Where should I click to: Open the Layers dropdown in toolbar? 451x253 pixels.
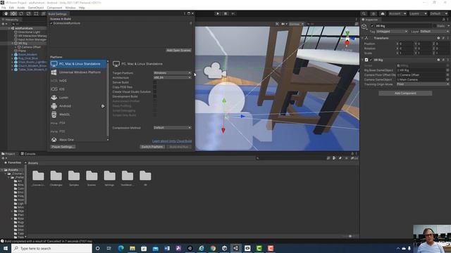click(x=418, y=14)
